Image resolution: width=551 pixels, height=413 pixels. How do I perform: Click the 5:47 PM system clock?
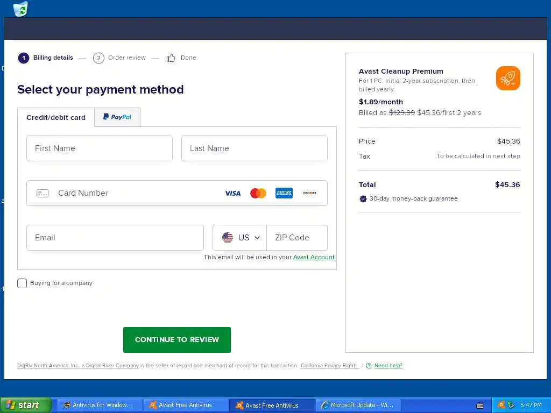pos(531,405)
